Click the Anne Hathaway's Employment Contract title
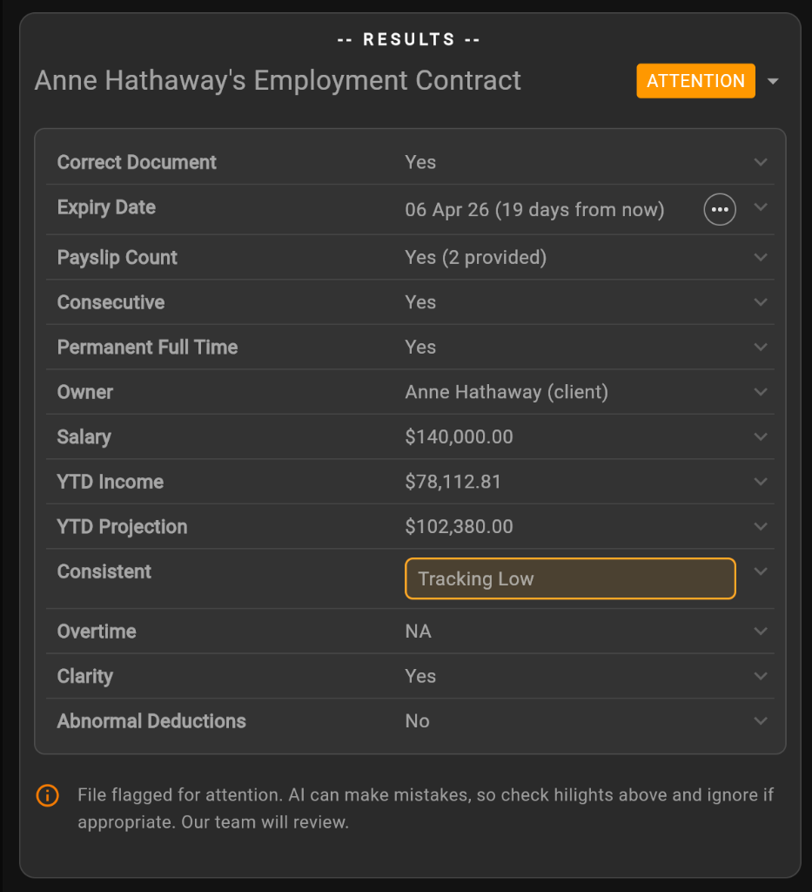This screenshot has width=812, height=892. click(x=278, y=81)
